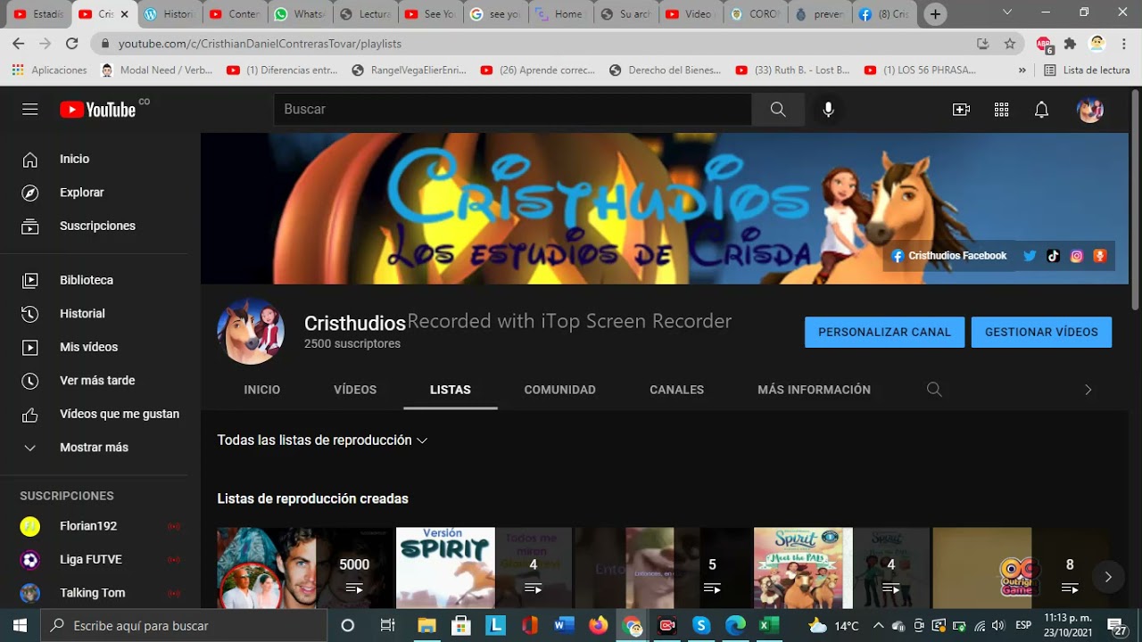This screenshot has width=1142, height=642.
Task: Open Chrome tab search dropdown
Action: tap(1007, 12)
